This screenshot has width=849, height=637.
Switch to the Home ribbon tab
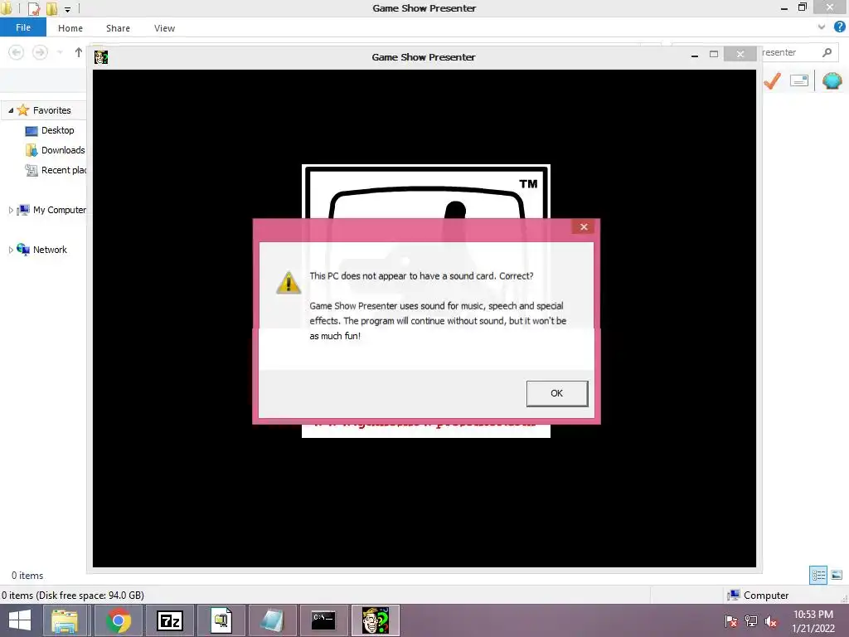pyautogui.click(x=70, y=28)
